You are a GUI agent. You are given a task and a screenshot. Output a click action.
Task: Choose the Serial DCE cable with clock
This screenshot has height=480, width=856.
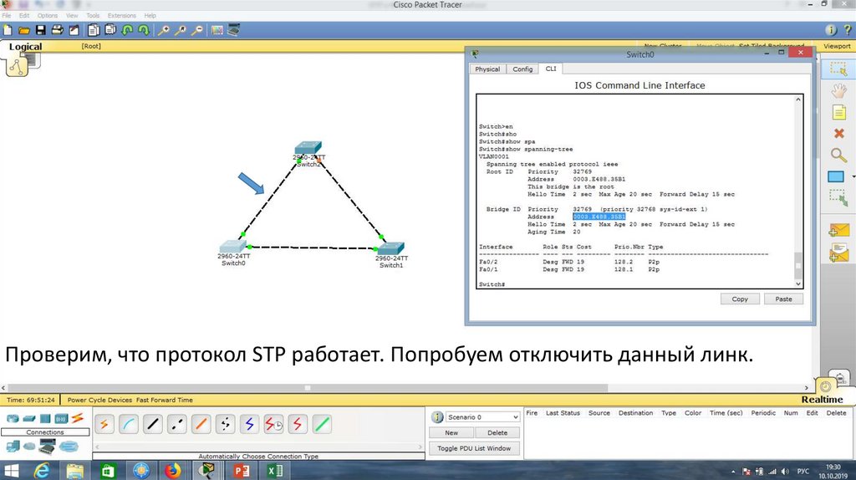[x=273, y=424]
